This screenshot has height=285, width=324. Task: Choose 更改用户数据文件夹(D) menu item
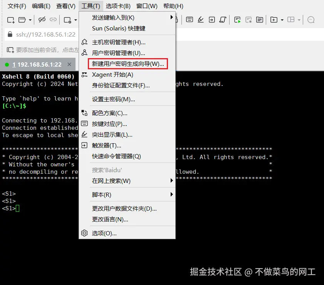tap(127, 209)
